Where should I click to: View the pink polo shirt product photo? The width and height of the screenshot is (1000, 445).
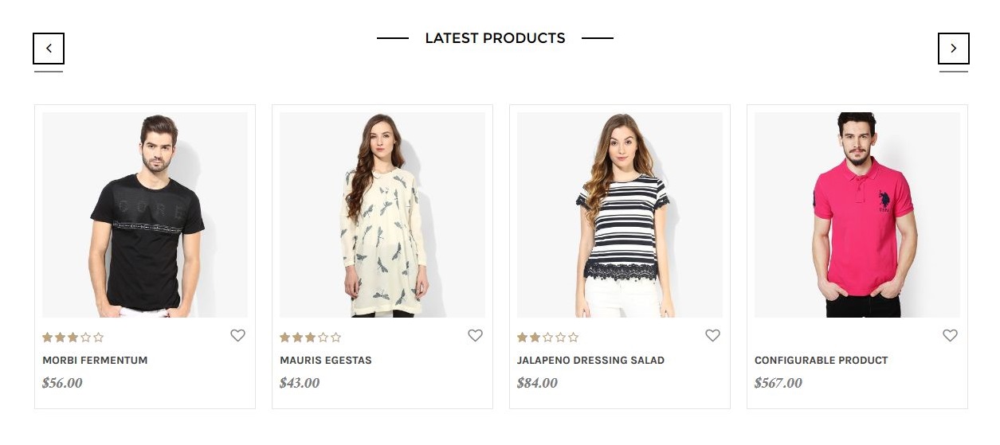click(857, 215)
